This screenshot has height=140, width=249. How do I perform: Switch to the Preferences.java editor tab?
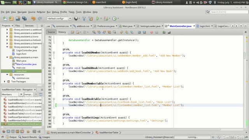coord(105,26)
